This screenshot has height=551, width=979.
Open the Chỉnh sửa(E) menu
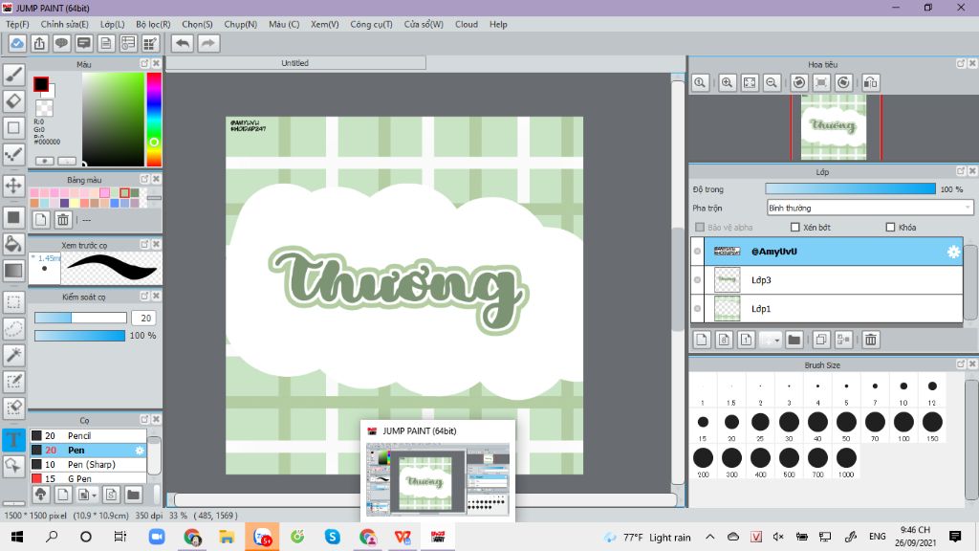(x=64, y=24)
